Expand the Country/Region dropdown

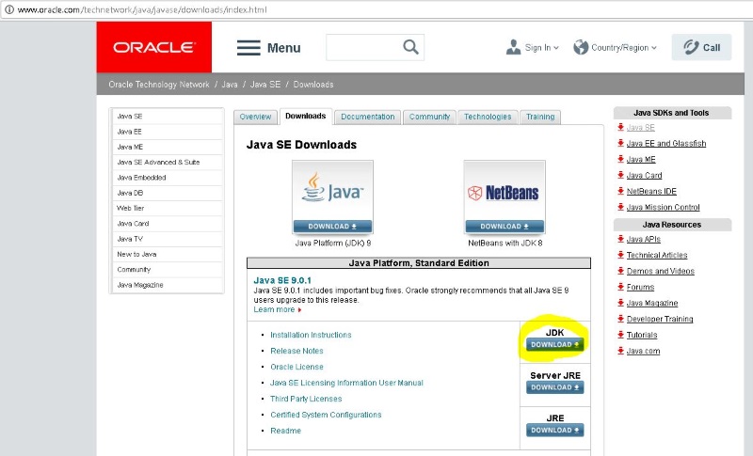tap(615, 47)
